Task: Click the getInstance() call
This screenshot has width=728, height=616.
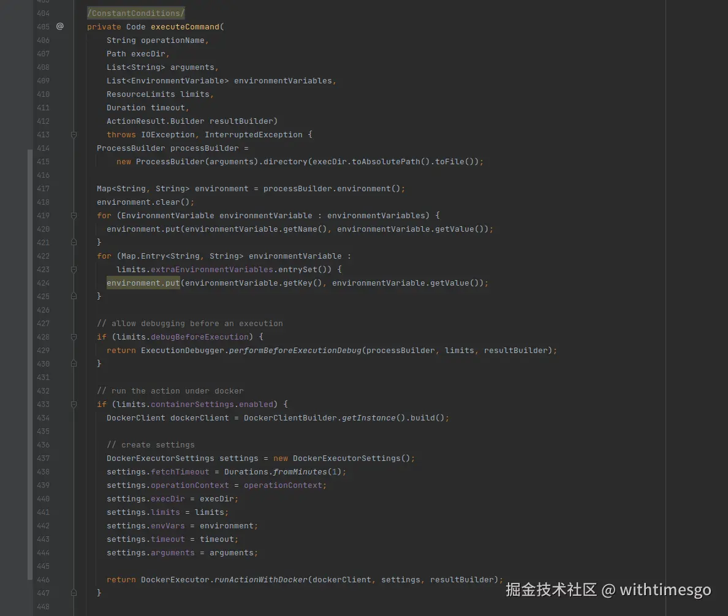Action: point(374,418)
